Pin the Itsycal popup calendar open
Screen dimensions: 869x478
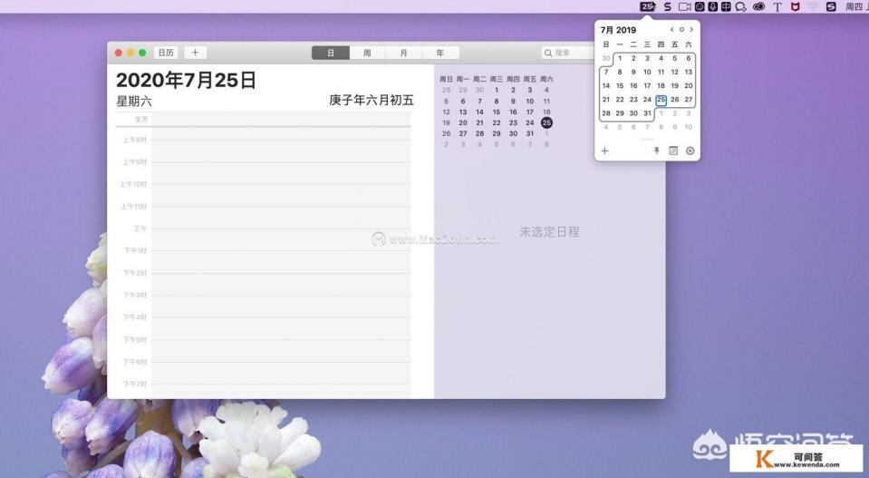[657, 151]
